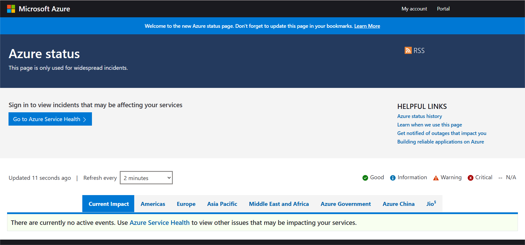Click Azure Service Health link in events message
Screen dimensions: 525x245
point(159,223)
